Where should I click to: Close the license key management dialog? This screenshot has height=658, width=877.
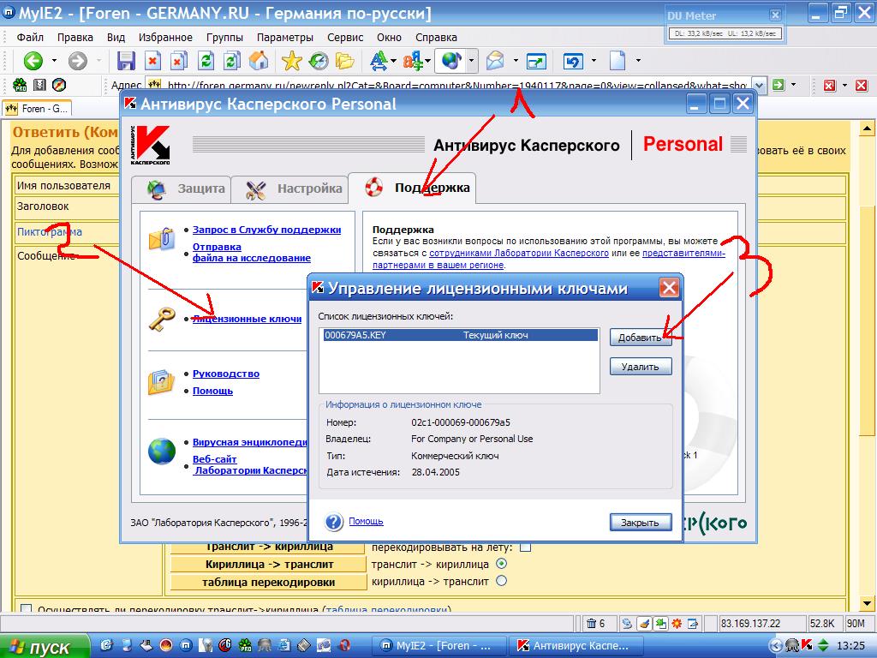coord(669,288)
